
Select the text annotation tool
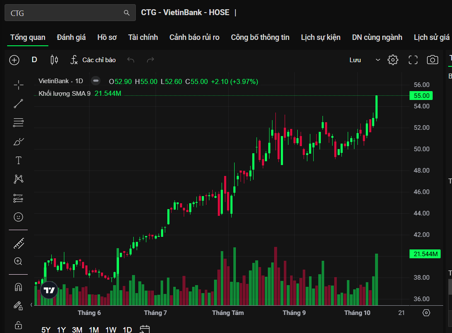[19, 160]
